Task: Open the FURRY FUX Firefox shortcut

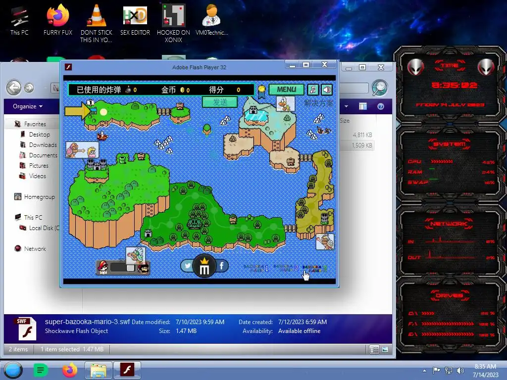Action: (x=58, y=20)
